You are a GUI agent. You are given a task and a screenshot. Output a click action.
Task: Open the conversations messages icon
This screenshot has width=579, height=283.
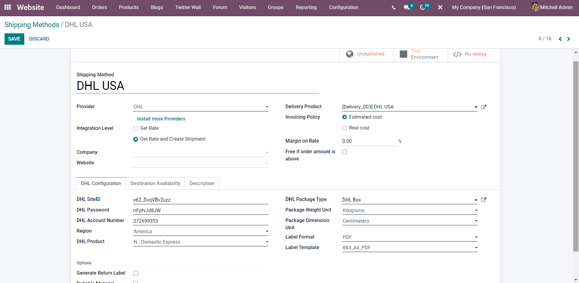click(x=407, y=7)
